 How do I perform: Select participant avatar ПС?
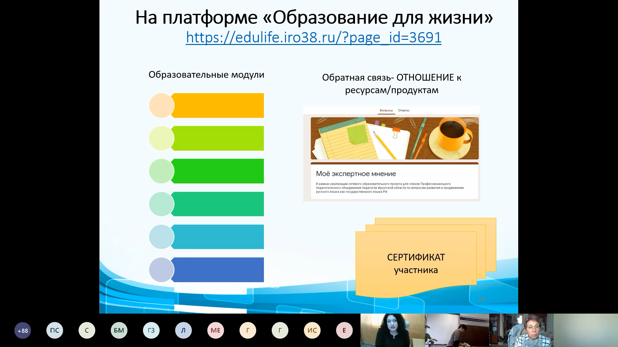pos(55,330)
